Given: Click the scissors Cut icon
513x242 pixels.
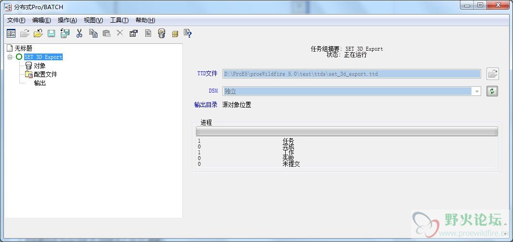Looking at the screenshot, I should [79, 33].
